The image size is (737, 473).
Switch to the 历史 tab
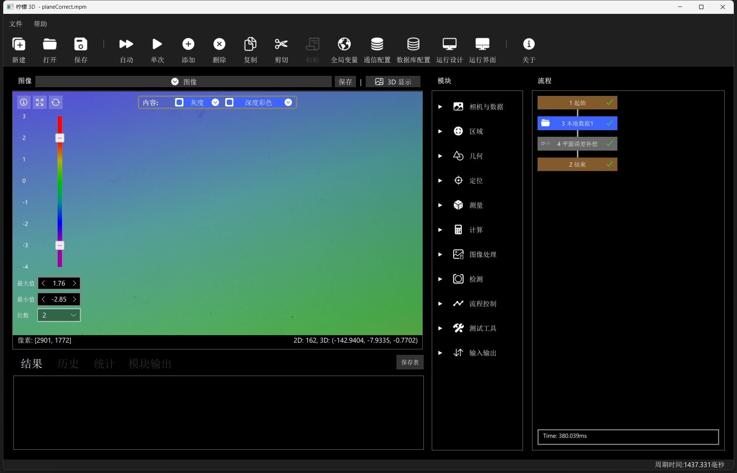(68, 364)
